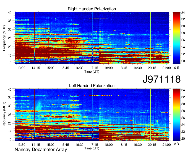Image resolution: width=188 pixels, height=153 pixels.
Task: Click 19:30 tick on bottom time axis
Action: (137, 145)
